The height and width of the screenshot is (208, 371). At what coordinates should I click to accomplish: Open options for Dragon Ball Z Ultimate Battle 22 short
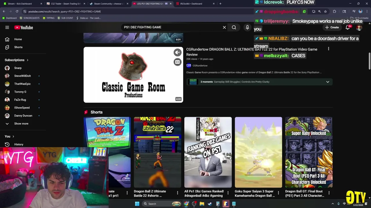177,193
